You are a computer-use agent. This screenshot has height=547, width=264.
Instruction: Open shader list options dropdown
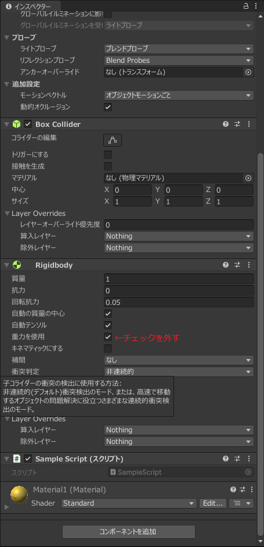[241, 503]
